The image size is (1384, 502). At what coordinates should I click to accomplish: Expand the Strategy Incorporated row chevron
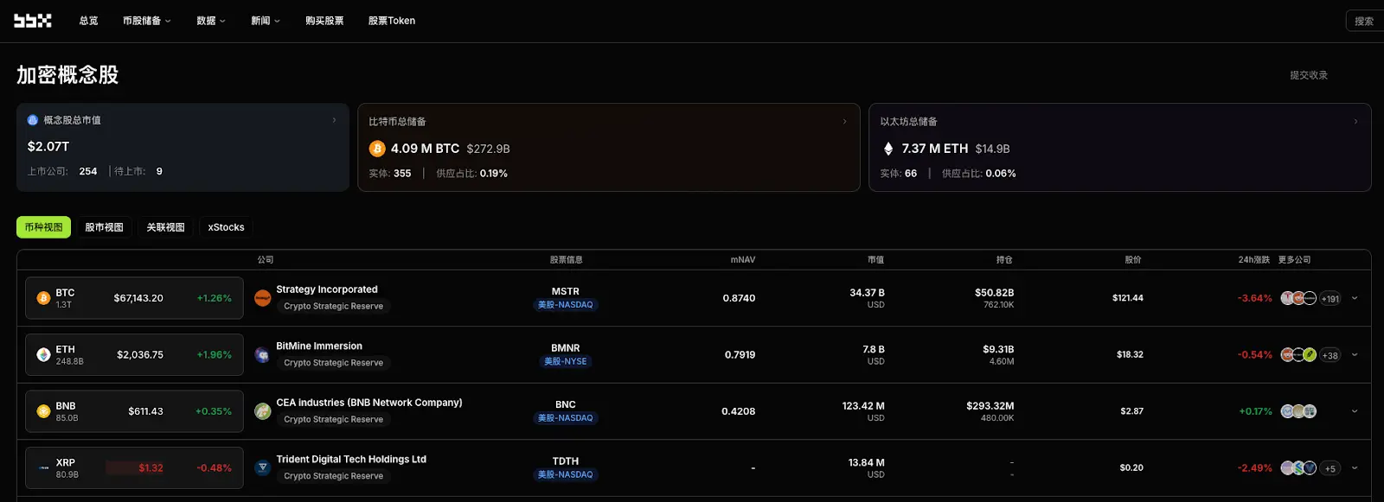[x=1355, y=298]
